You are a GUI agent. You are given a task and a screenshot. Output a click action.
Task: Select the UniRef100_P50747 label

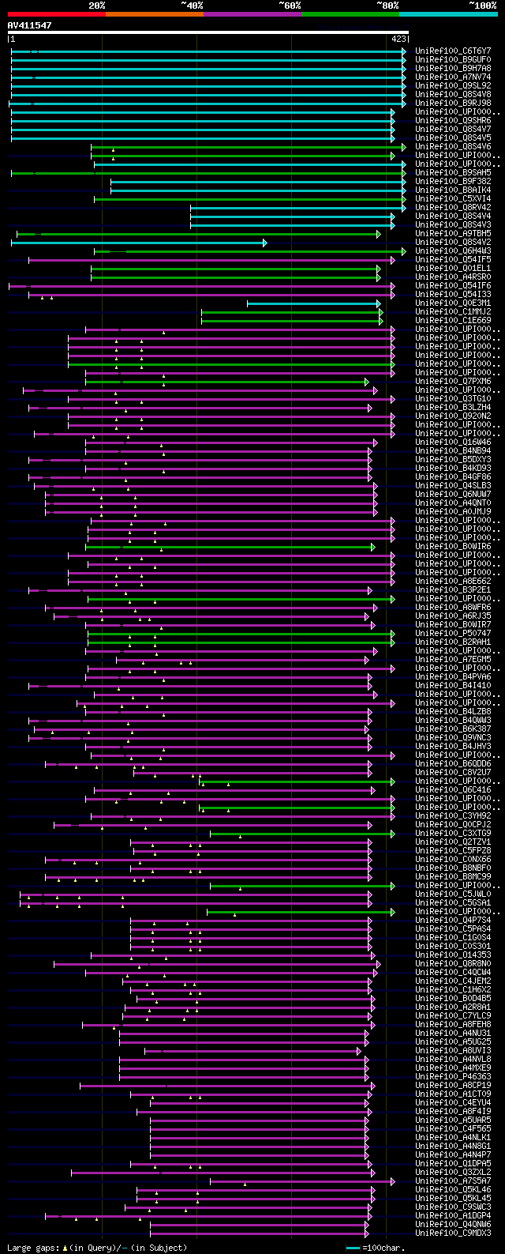tap(453, 633)
